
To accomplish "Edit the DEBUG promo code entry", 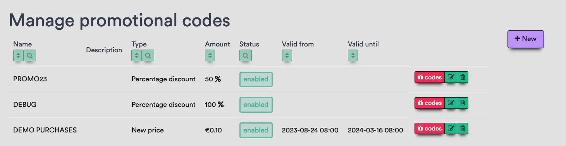I will pyautogui.click(x=451, y=103).
